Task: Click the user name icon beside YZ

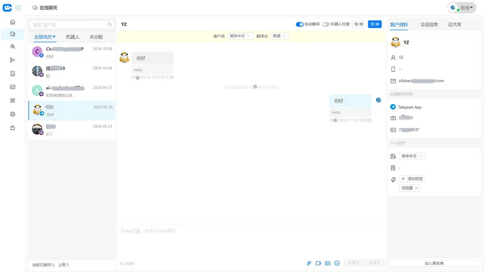Action: tap(393, 57)
